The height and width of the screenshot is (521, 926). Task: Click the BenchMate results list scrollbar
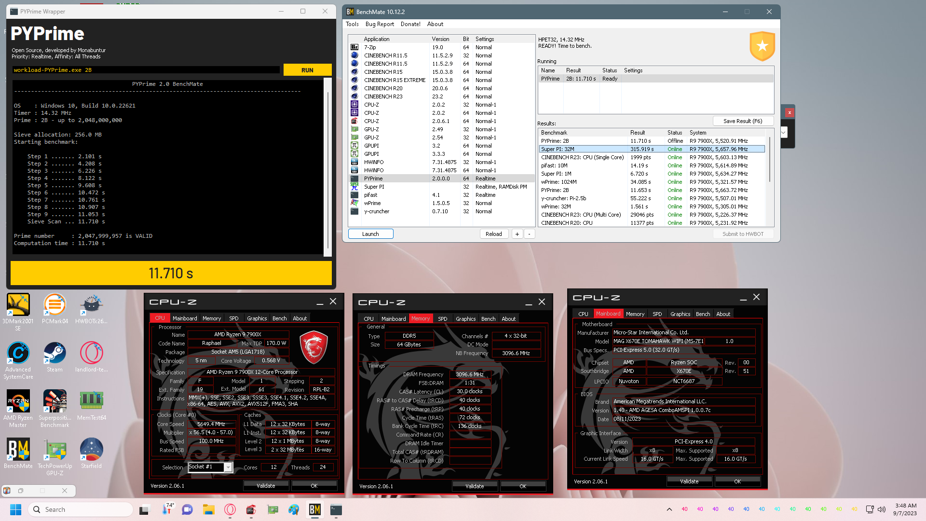click(x=770, y=160)
